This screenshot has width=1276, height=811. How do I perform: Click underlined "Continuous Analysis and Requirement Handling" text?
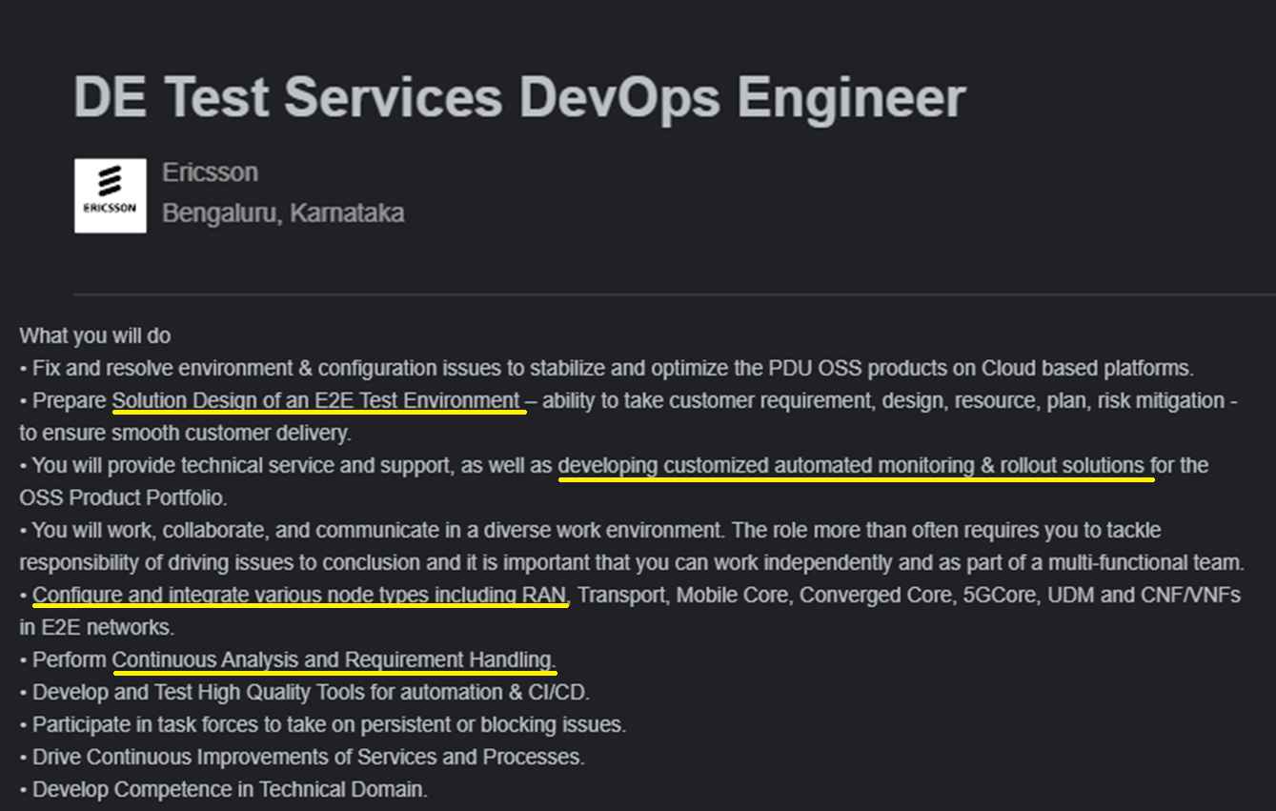tap(333, 659)
